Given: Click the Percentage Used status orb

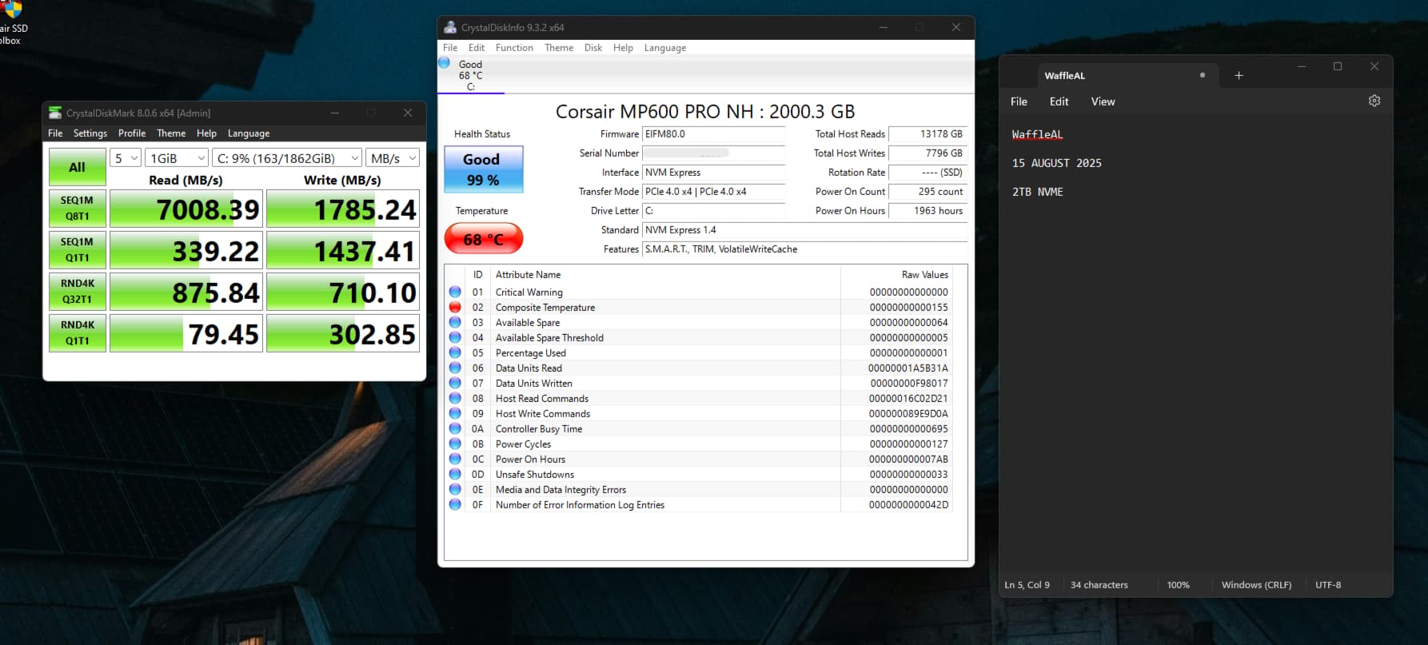Looking at the screenshot, I should tap(455, 352).
